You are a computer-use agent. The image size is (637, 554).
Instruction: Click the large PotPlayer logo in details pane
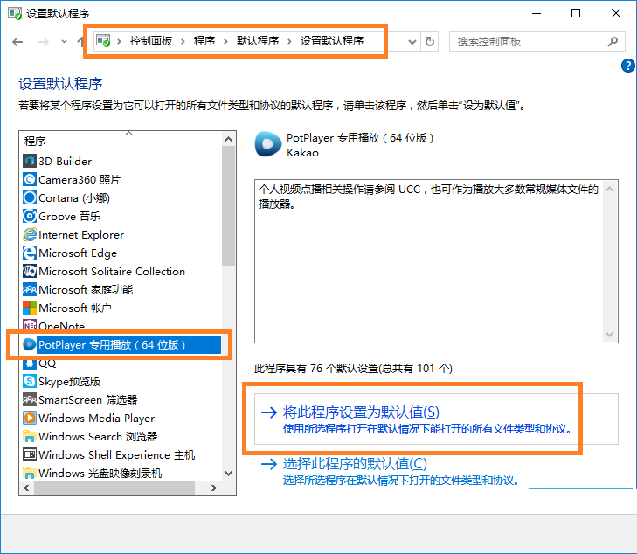tap(268, 144)
